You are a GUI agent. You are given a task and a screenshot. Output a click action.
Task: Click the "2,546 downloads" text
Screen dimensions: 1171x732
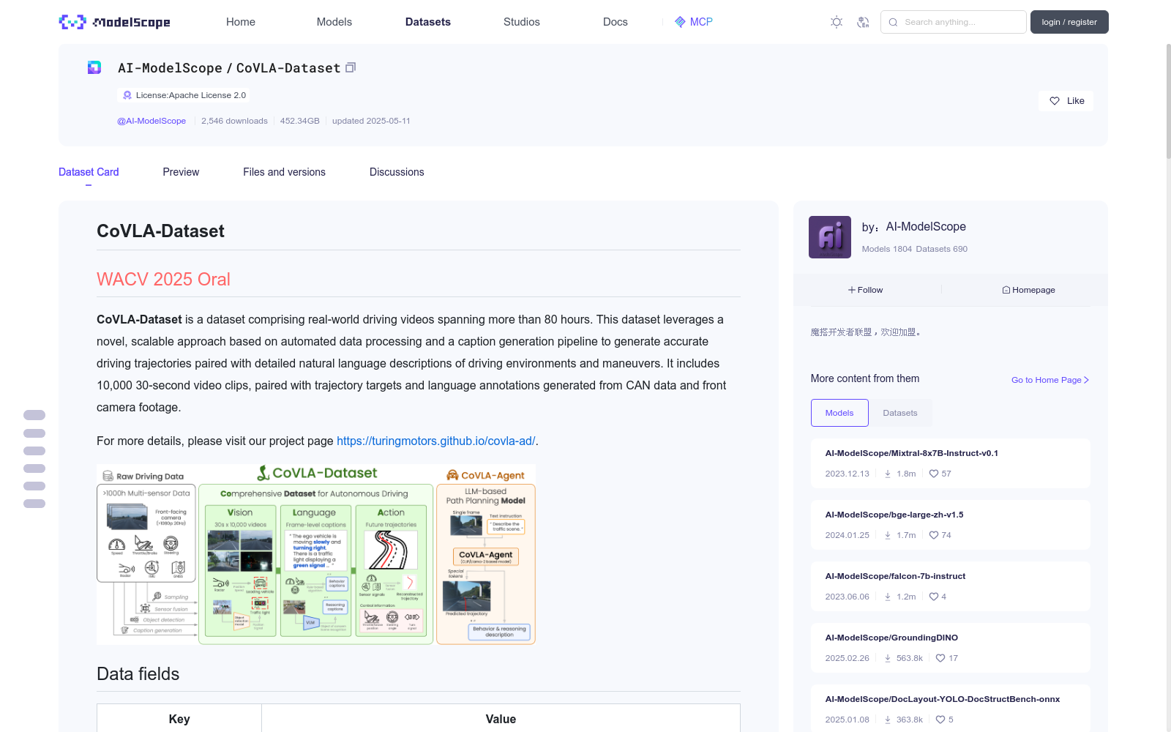(x=234, y=121)
